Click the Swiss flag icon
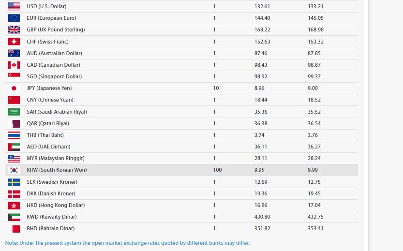403x251 pixels. coord(14,42)
